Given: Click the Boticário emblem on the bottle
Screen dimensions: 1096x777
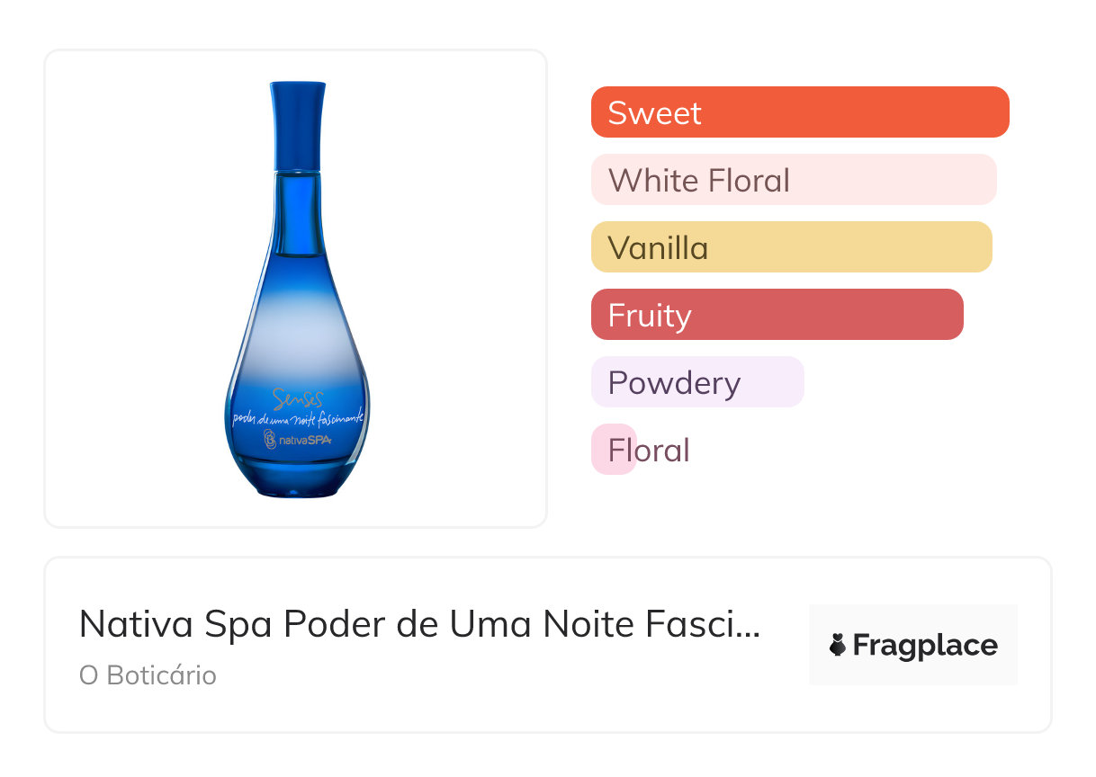Looking at the screenshot, I should coord(268,439).
